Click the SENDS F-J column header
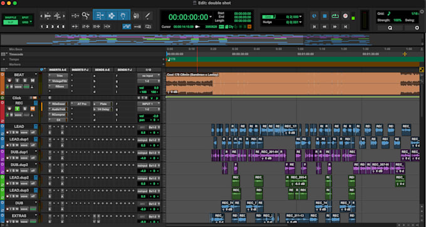This screenshot has height=227, width=426. tap(125, 70)
